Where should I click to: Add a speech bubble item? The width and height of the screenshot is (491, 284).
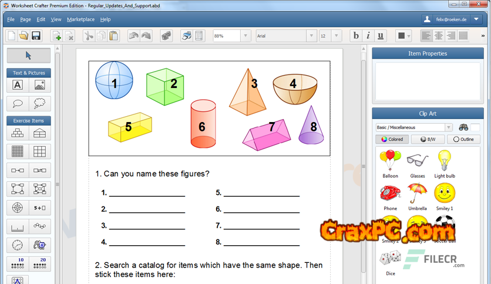pos(18,104)
